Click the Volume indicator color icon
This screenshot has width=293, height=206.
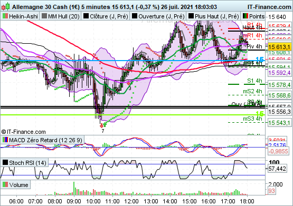[5, 184]
